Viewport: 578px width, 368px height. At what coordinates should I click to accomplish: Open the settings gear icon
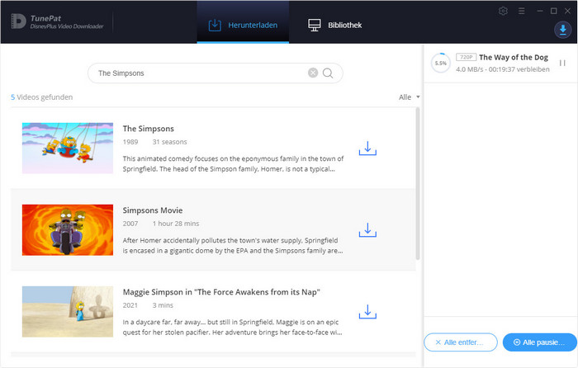(x=503, y=11)
